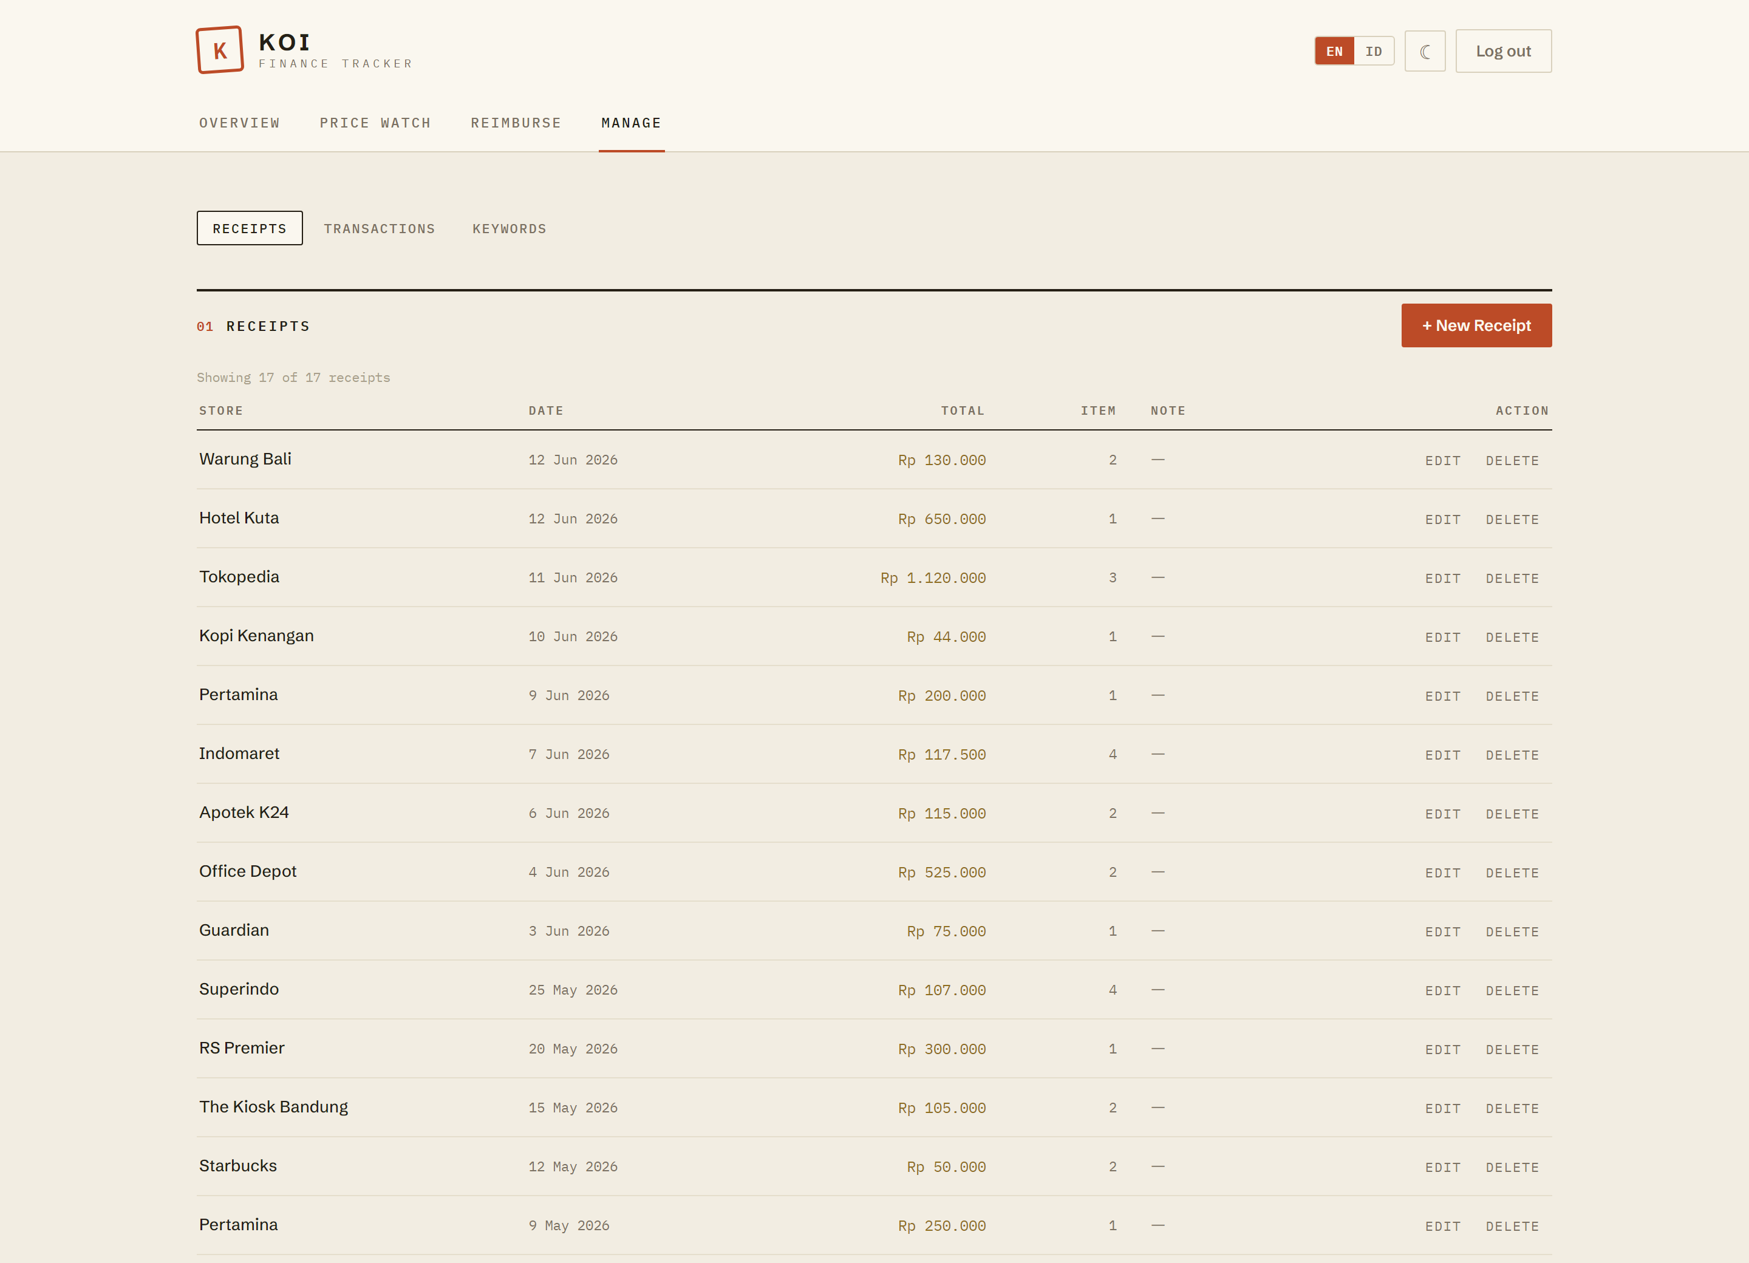The width and height of the screenshot is (1749, 1263).
Task: Delete the Starbucks receipt
Action: pos(1512,1168)
